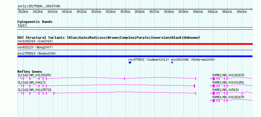
Task: Click the PAMR1|NM_015430 transcript label
Action: tap(226, 90)
